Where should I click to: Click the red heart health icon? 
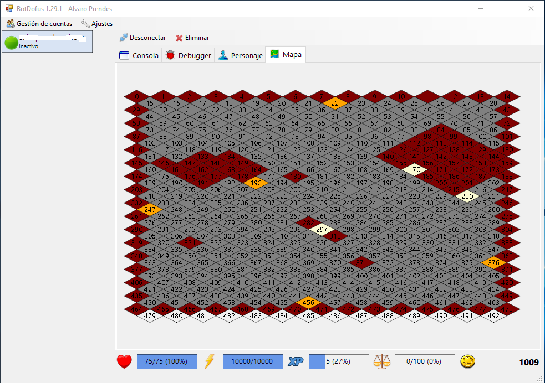point(124,361)
